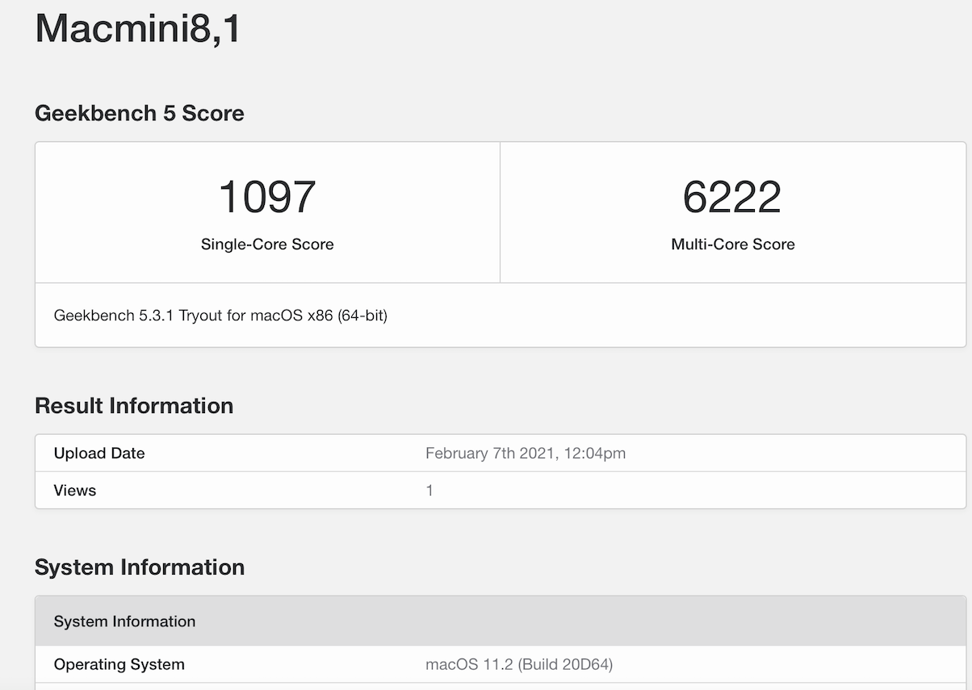Click "Build 20D64" in the OS value
Viewport: 972px width, 690px height.
pos(564,665)
